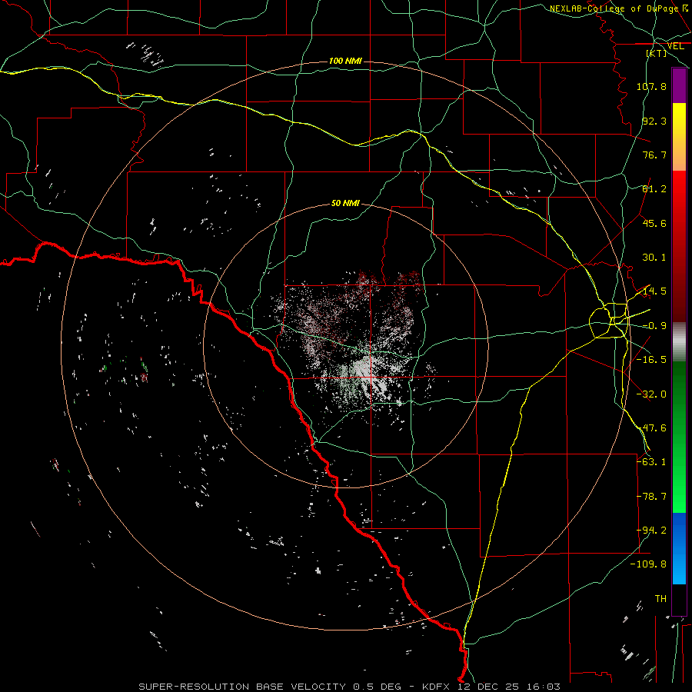This screenshot has width=692, height=692.
Task: Select the -16.5 scale value
Action: 651,360
